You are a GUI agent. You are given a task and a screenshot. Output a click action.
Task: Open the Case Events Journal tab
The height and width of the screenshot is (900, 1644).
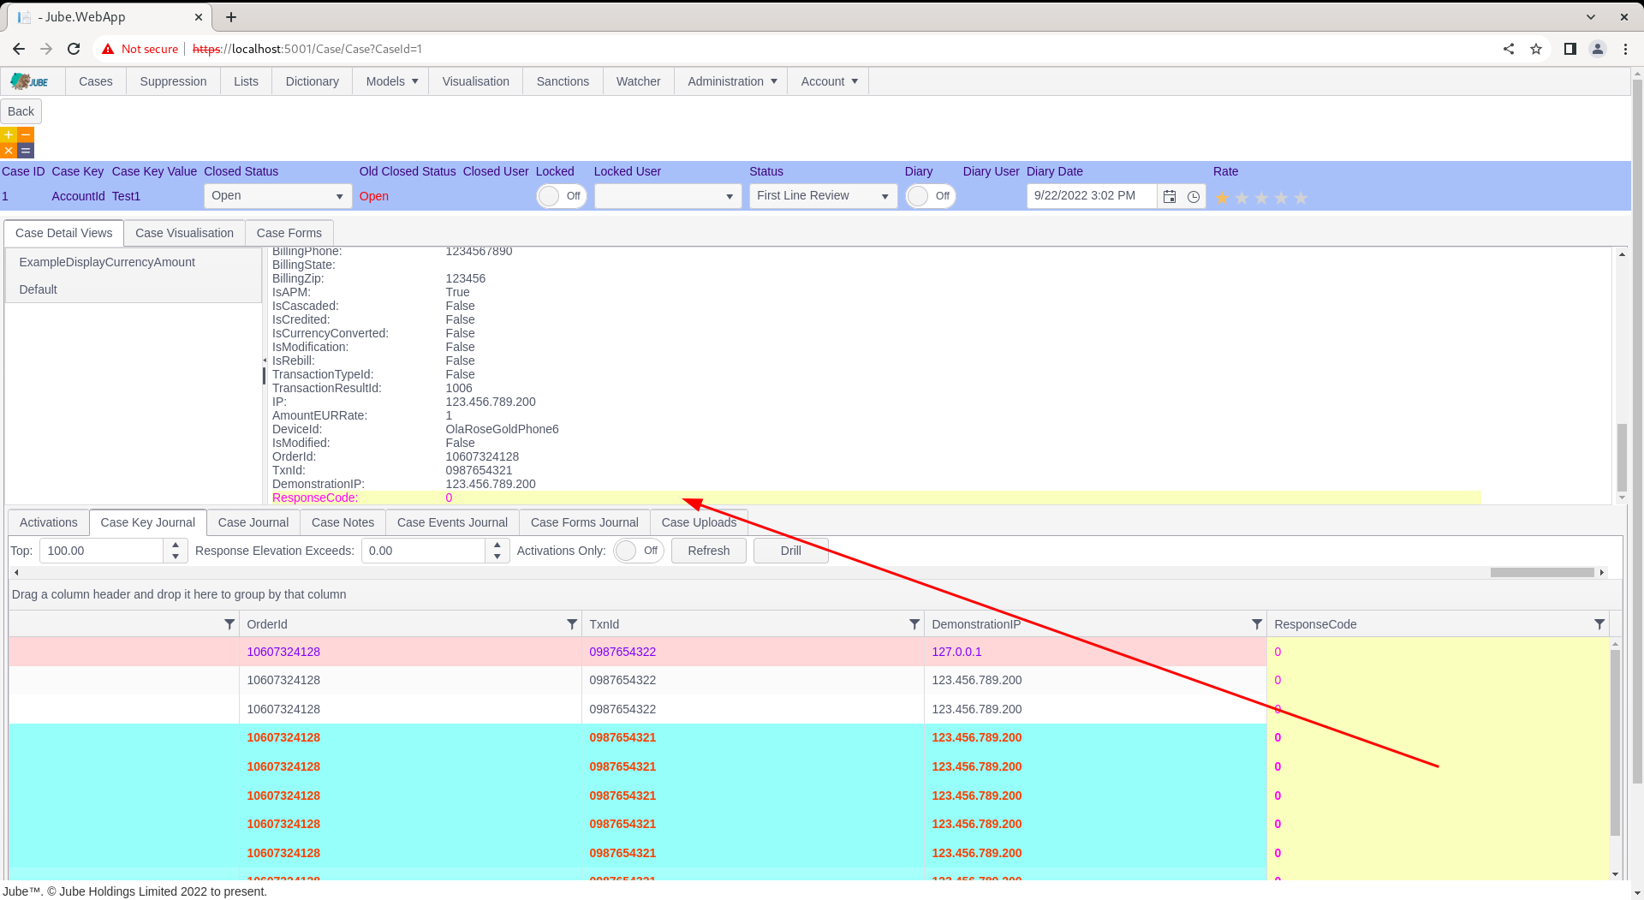click(452, 522)
